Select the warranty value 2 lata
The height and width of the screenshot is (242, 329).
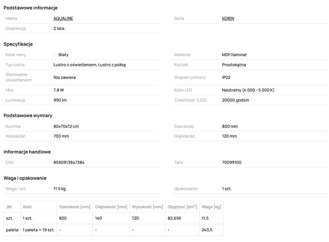click(59, 29)
